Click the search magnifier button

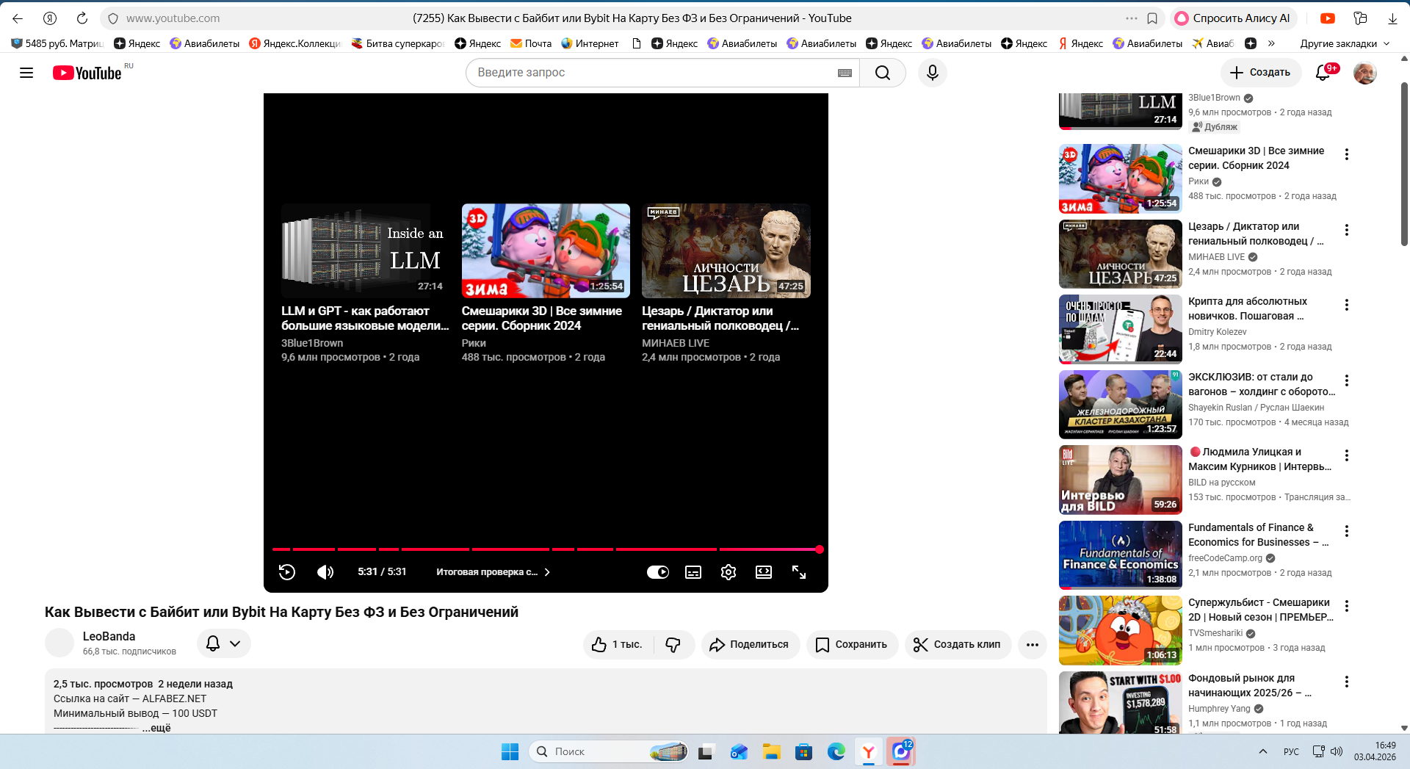[x=883, y=73]
